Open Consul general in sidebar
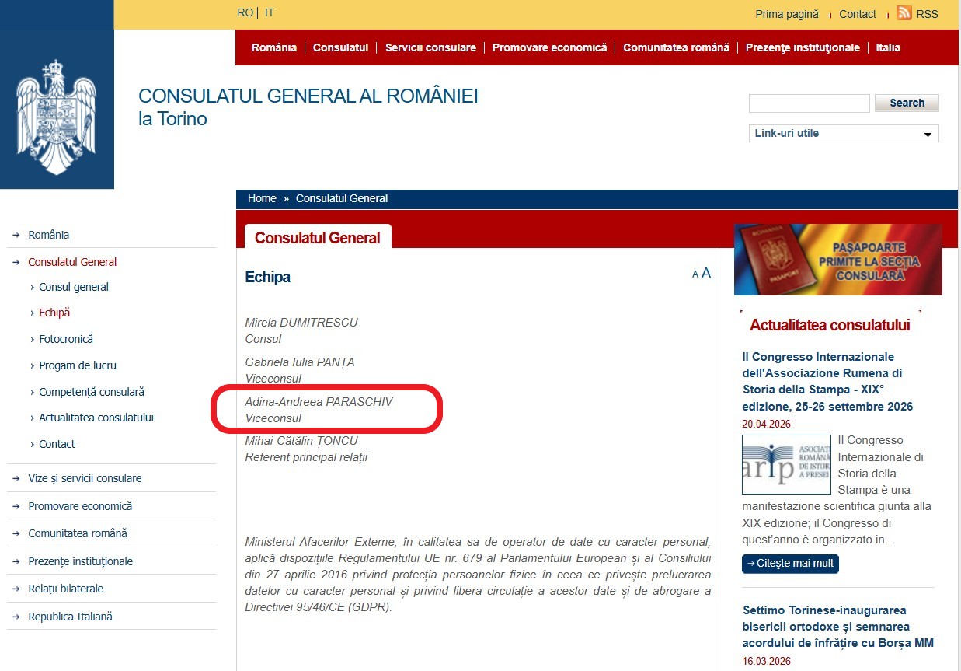Image resolution: width=961 pixels, height=671 pixels. (74, 287)
